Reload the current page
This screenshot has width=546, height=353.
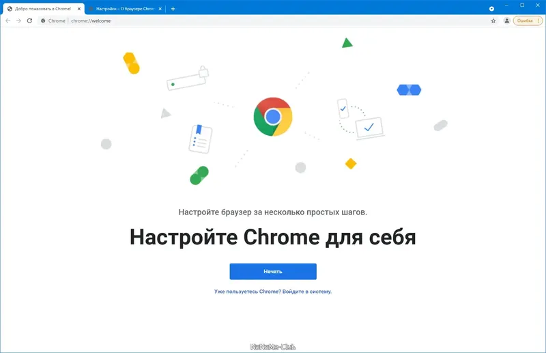[29, 21]
